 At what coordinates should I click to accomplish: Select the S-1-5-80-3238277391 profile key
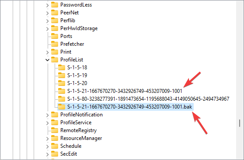(148, 99)
